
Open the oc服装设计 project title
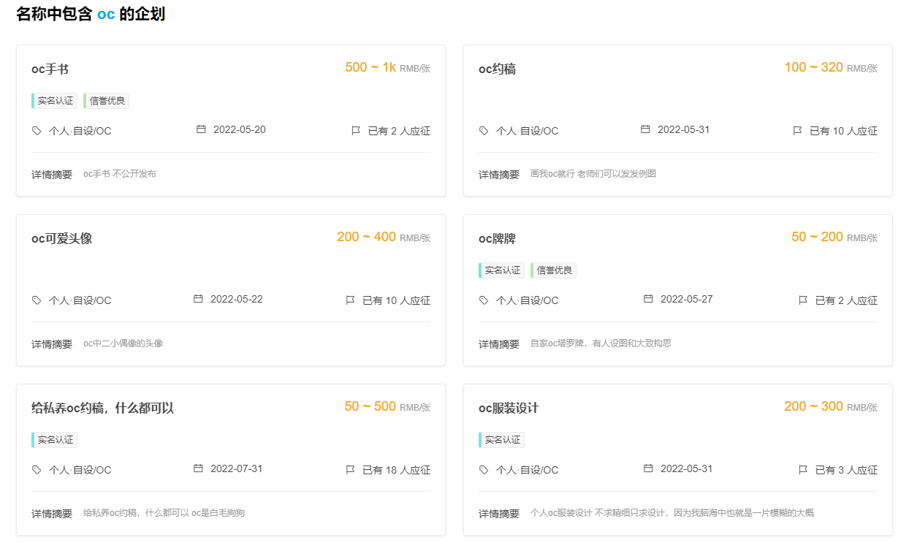click(509, 409)
